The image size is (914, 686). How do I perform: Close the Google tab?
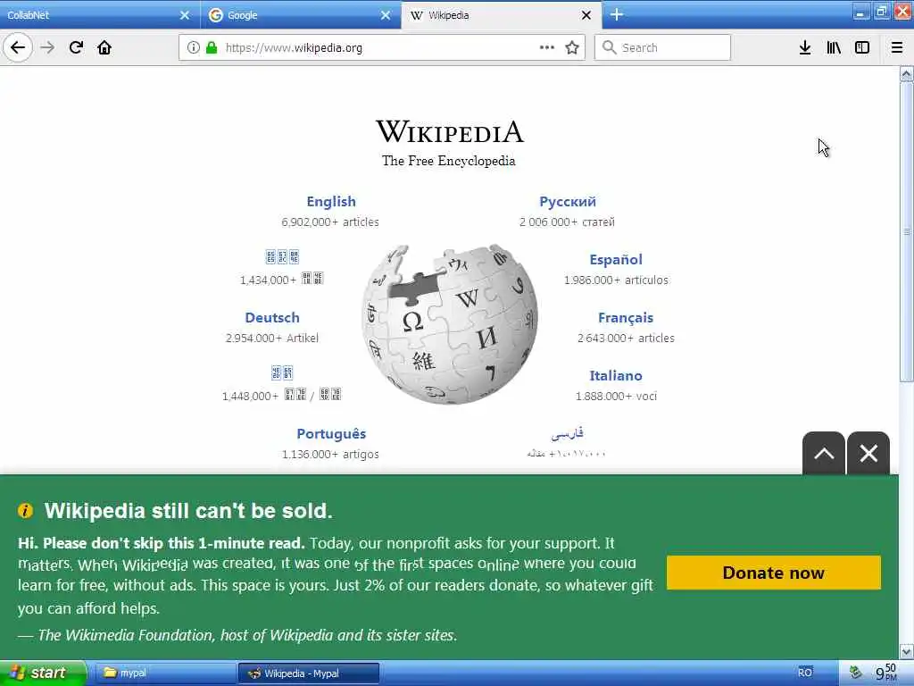(386, 15)
